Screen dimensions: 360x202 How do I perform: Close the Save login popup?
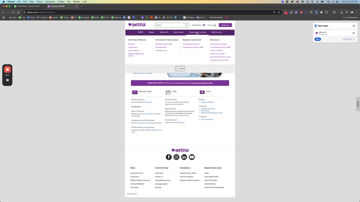tap(354, 26)
